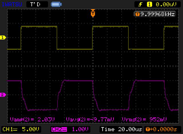Image resolution: width=183 pixels, height=134 pixels.
Task: Click the orange trigger position marker at top
Action: (93, 13)
